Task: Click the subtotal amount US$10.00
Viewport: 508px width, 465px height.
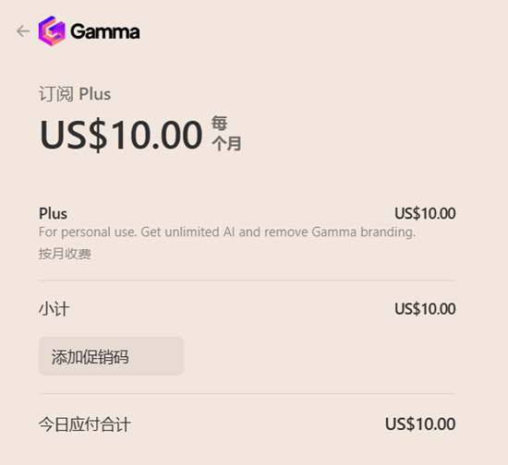Action: tap(425, 309)
